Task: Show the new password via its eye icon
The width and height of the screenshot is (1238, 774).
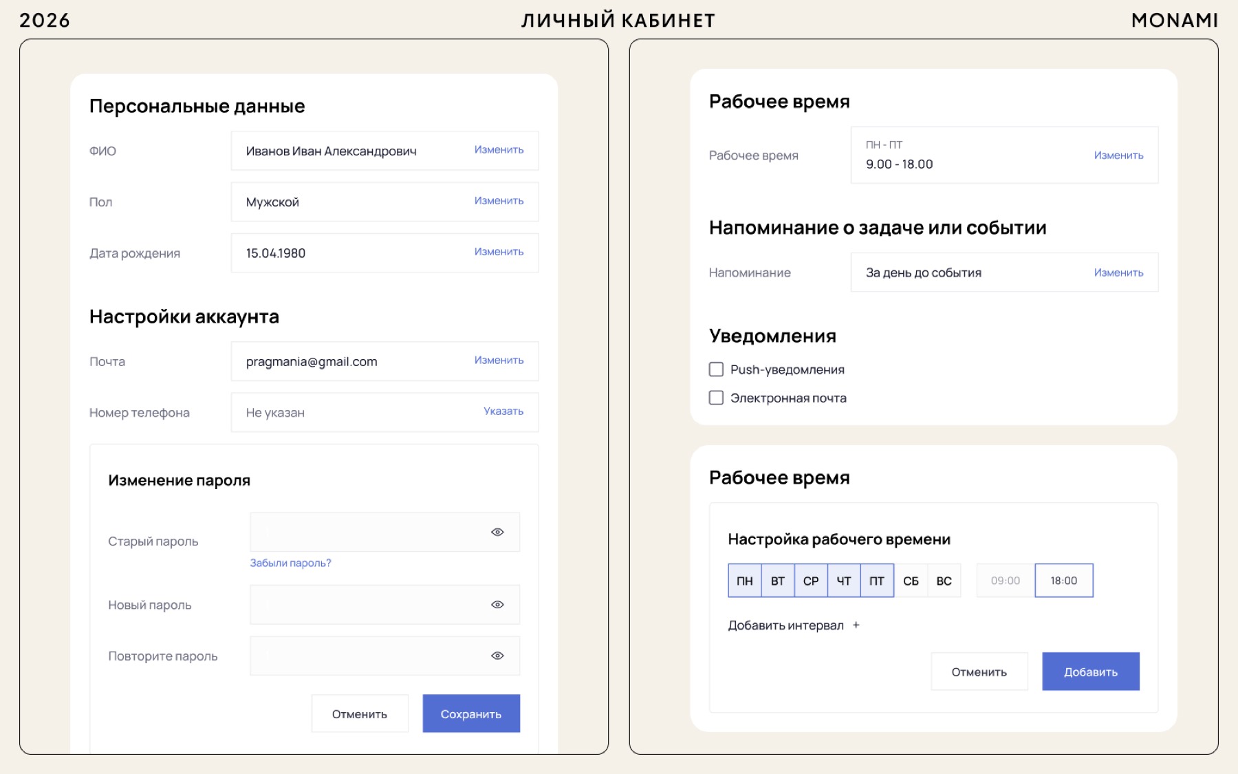Action: coord(497,605)
